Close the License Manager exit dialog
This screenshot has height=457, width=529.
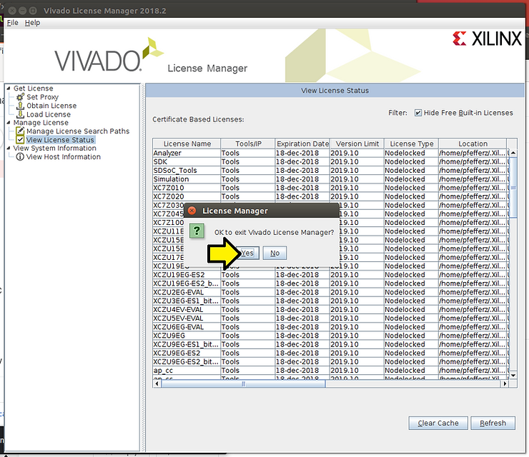[x=192, y=211]
